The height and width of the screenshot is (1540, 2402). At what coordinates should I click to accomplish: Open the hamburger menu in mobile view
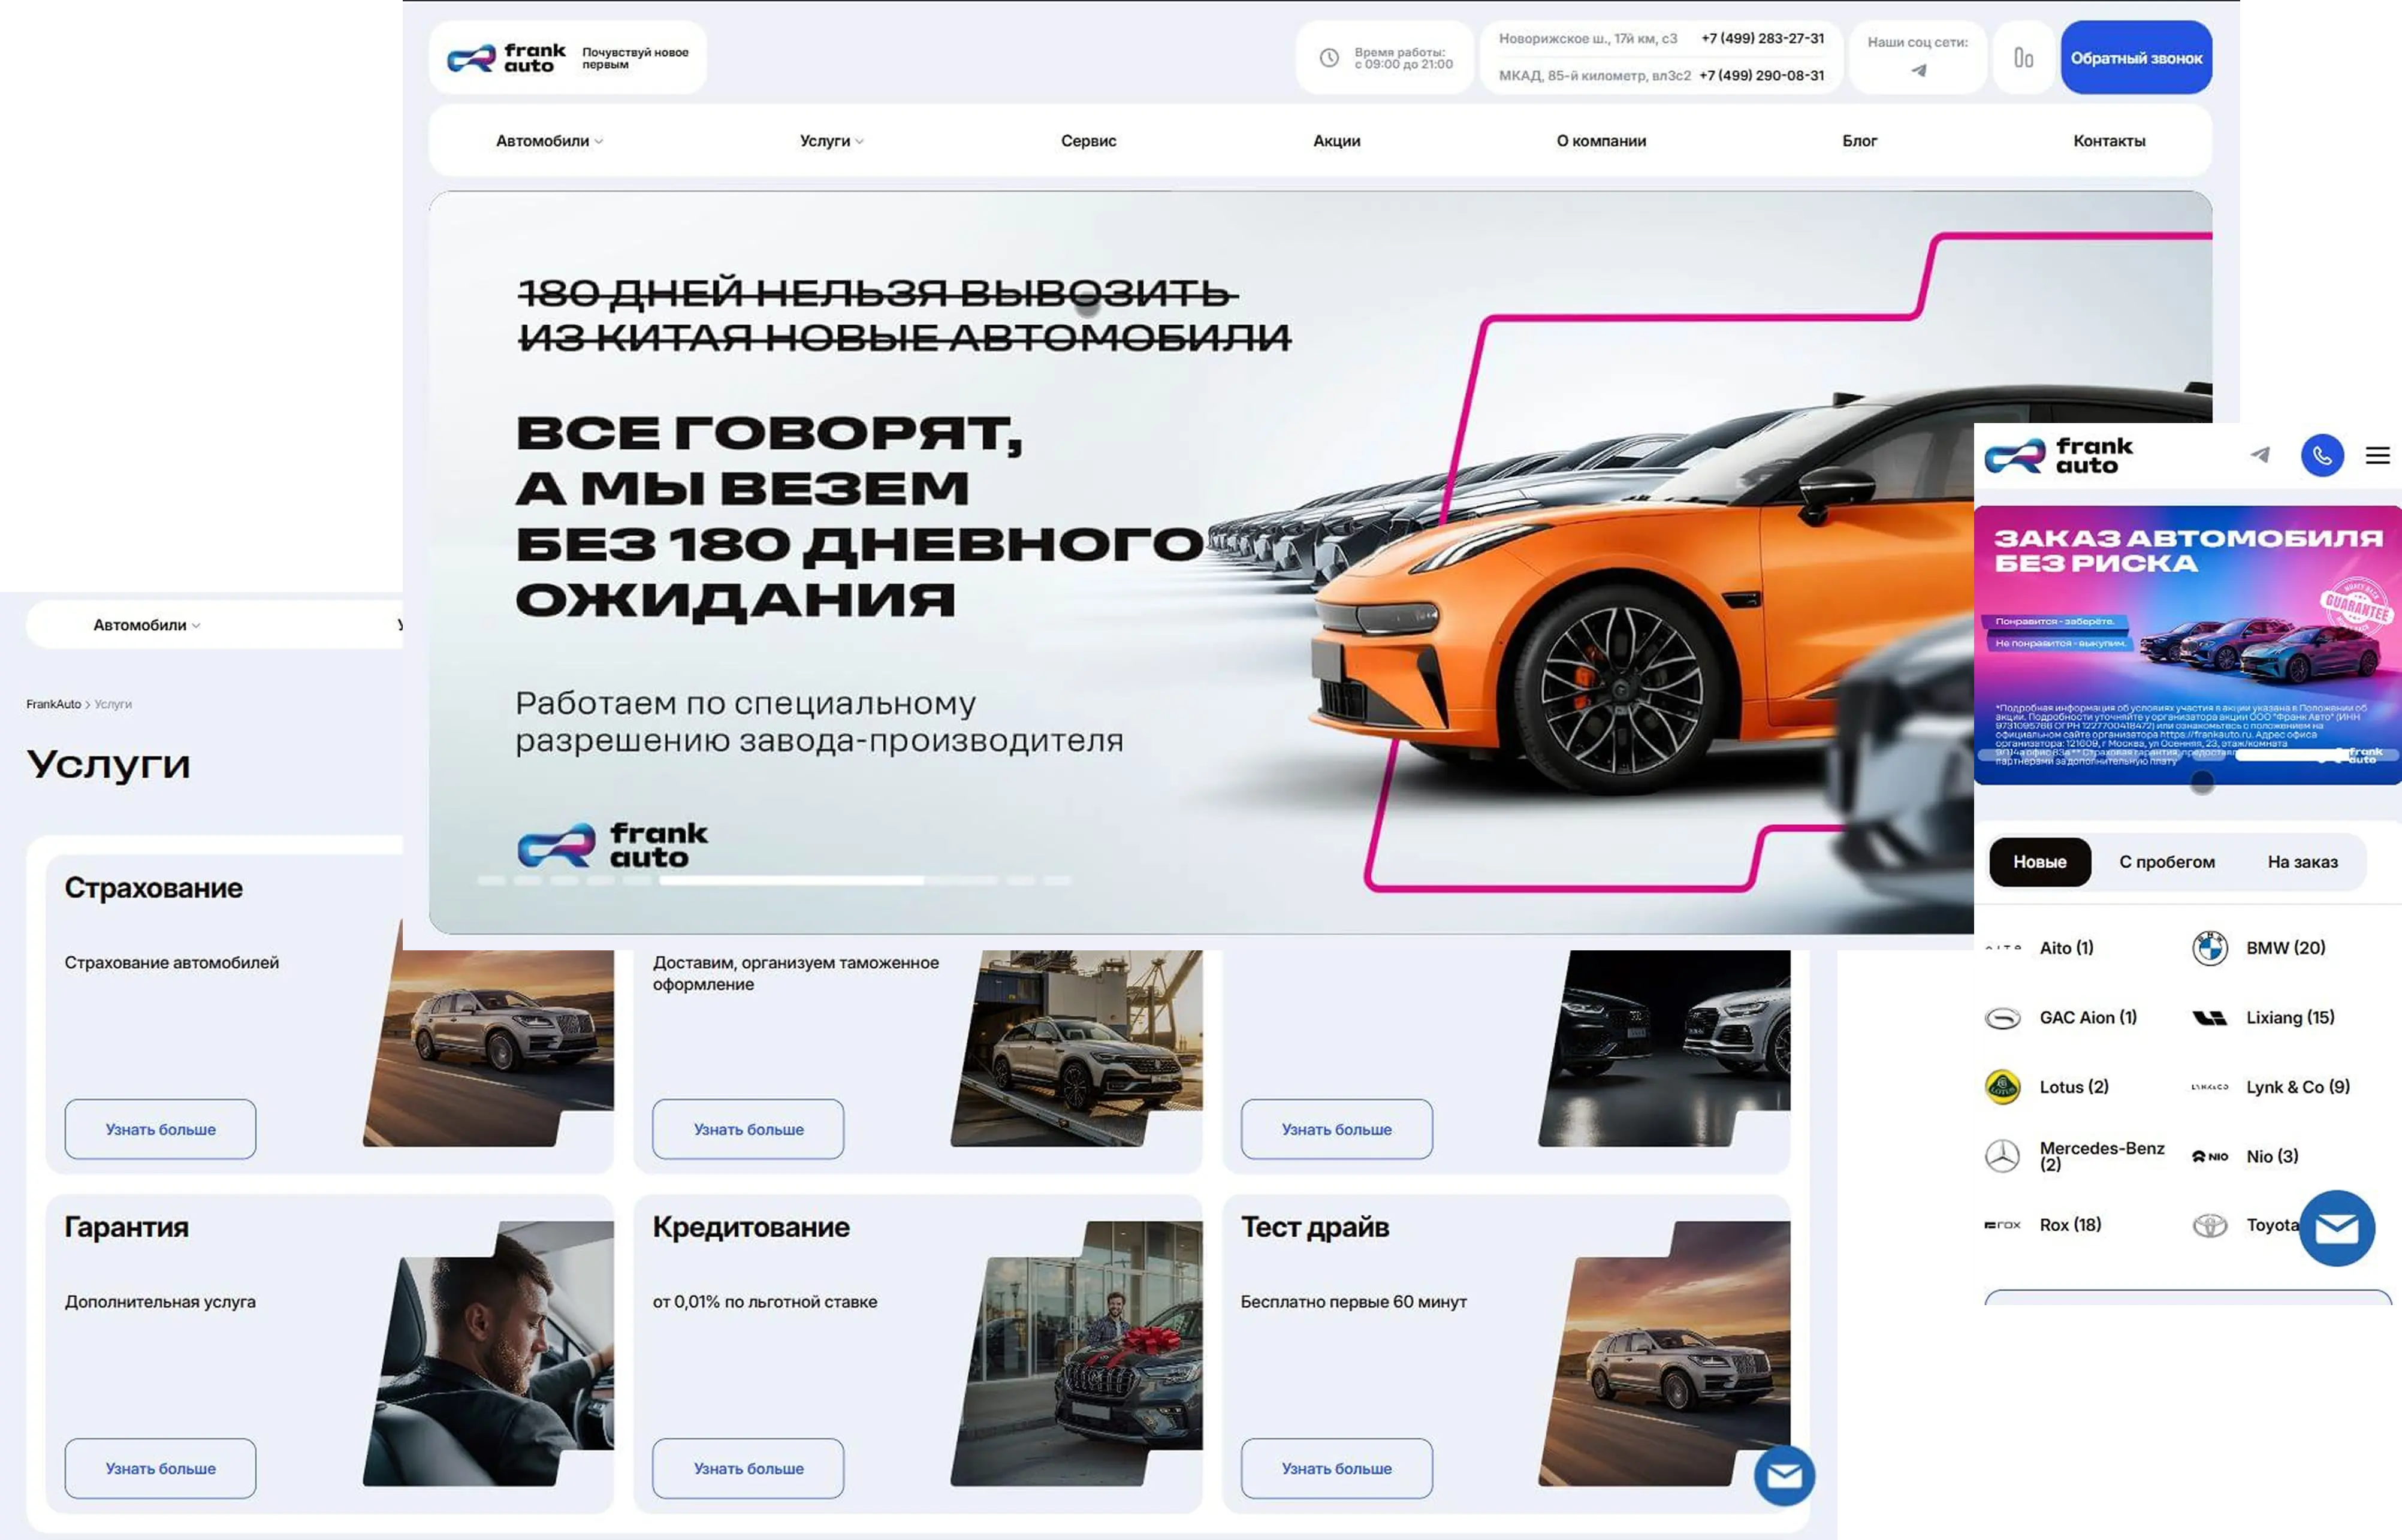pyautogui.click(x=2377, y=455)
